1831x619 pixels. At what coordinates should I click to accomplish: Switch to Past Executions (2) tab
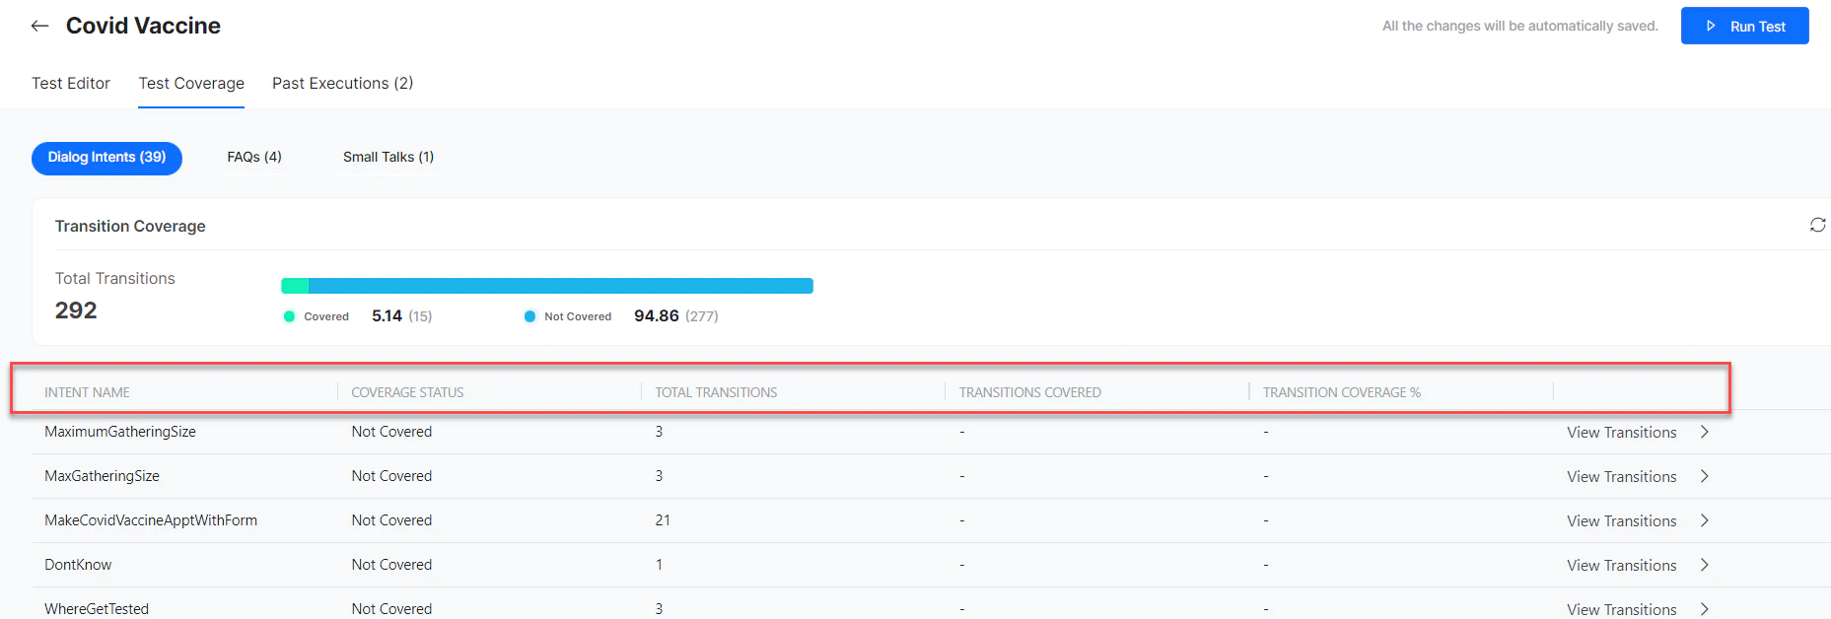pos(342,83)
